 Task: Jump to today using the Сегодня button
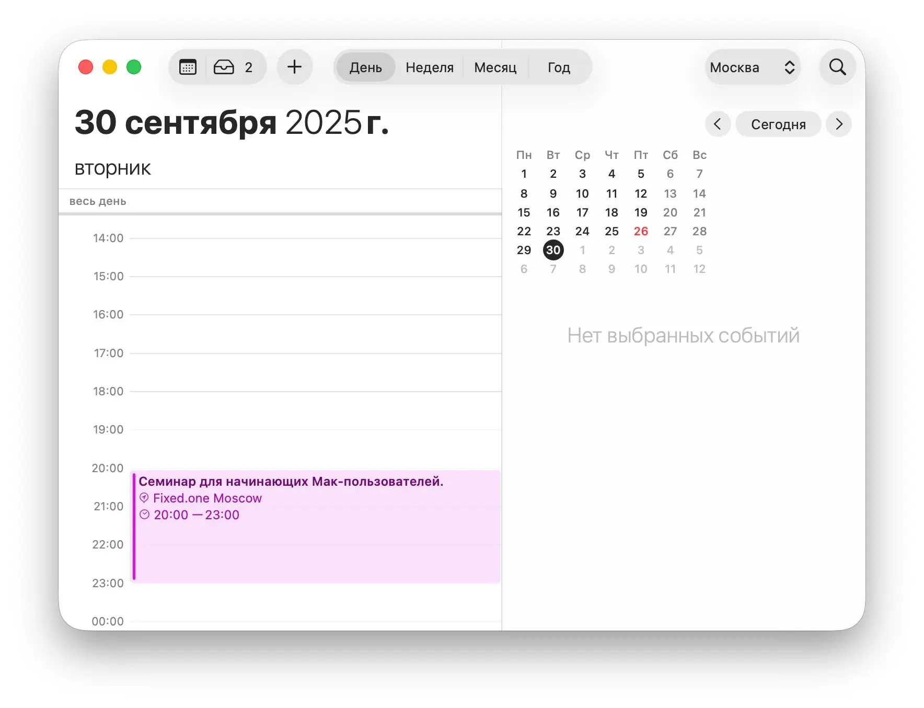click(x=778, y=124)
